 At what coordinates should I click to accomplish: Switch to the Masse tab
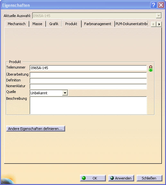[x=37, y=24]
